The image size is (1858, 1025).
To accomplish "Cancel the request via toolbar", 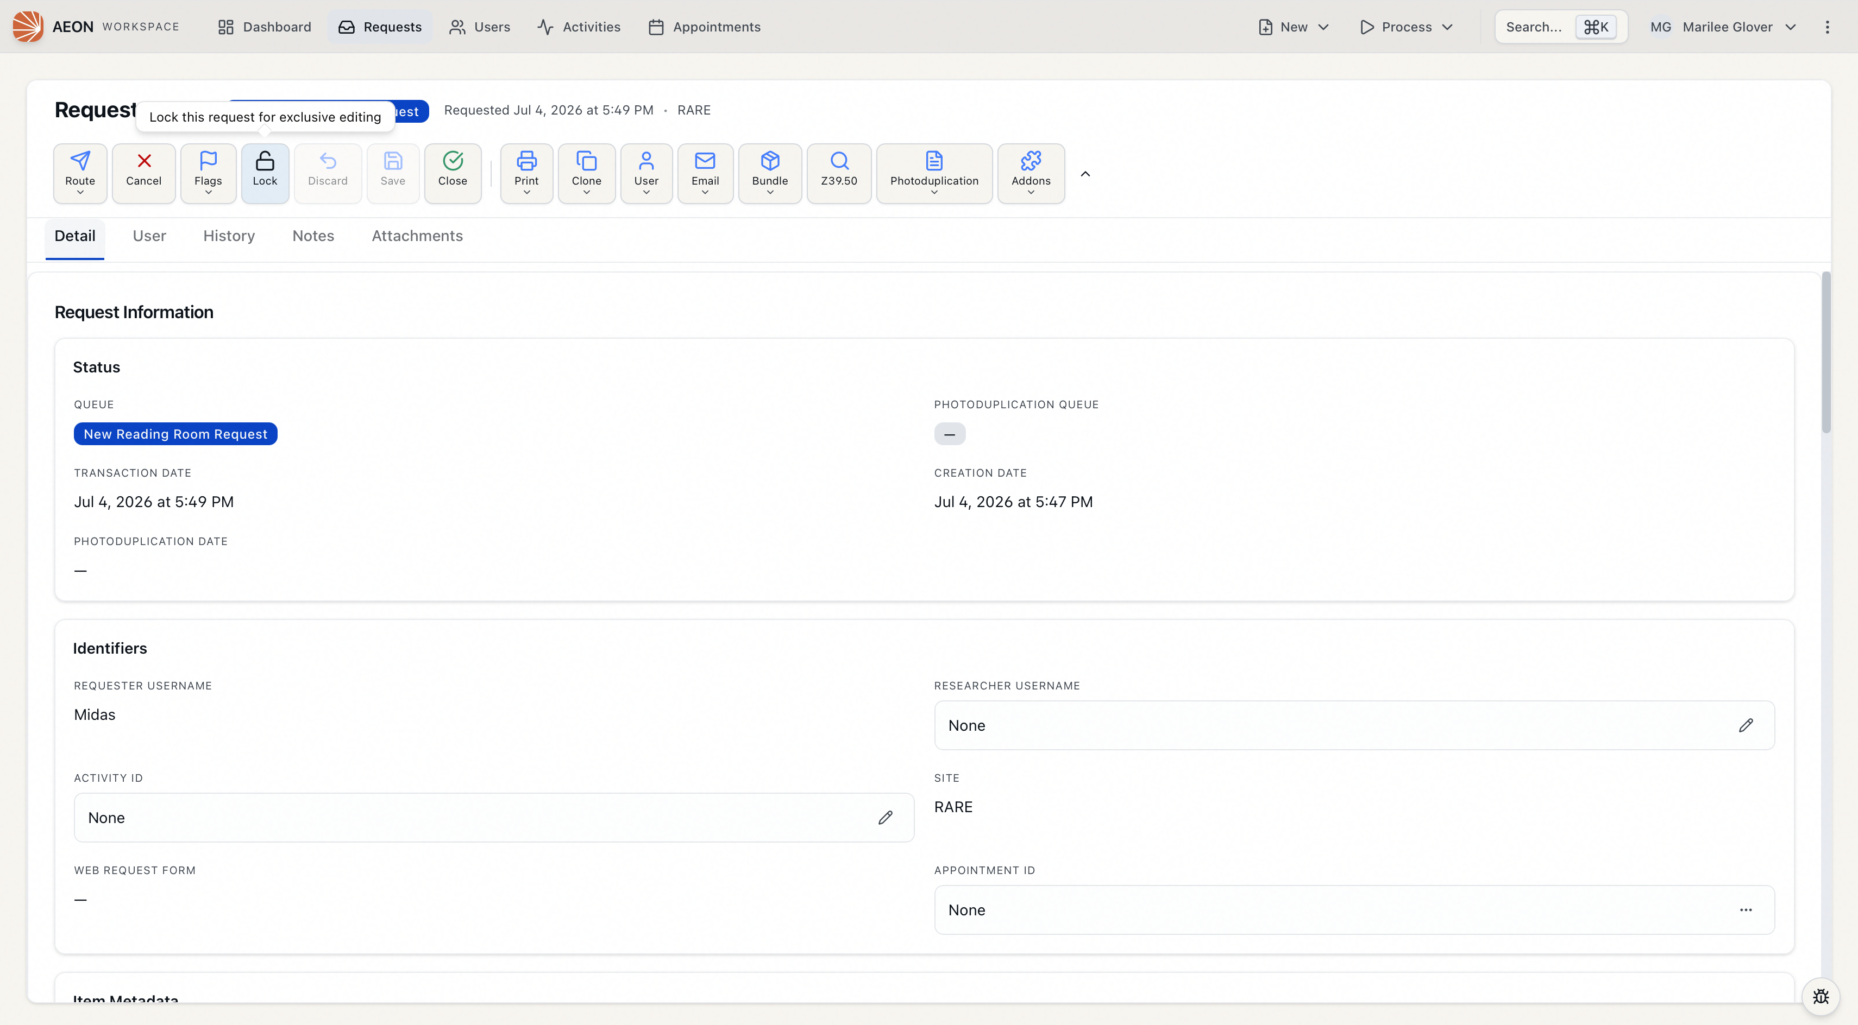I will tap(143, 173).
